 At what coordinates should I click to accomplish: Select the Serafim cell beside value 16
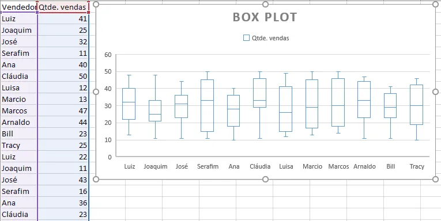coord(19,191)
